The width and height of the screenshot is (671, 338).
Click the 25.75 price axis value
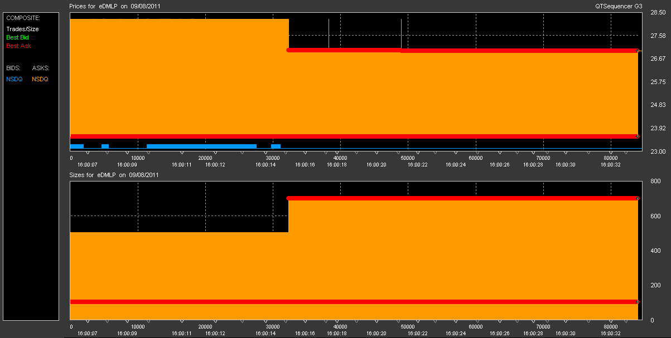coord(659,82)
